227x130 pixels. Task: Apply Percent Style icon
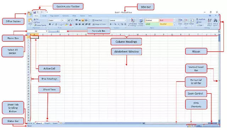(115, 24)
